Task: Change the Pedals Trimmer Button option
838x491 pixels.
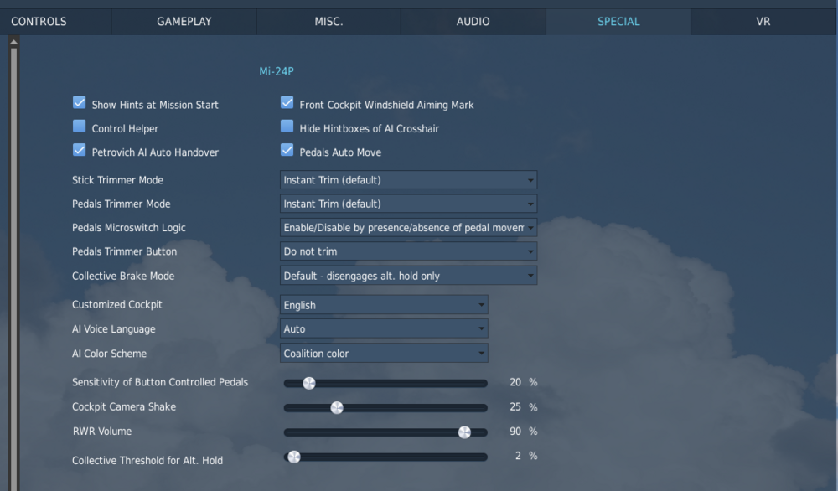Action: click(x=408, y=251)
